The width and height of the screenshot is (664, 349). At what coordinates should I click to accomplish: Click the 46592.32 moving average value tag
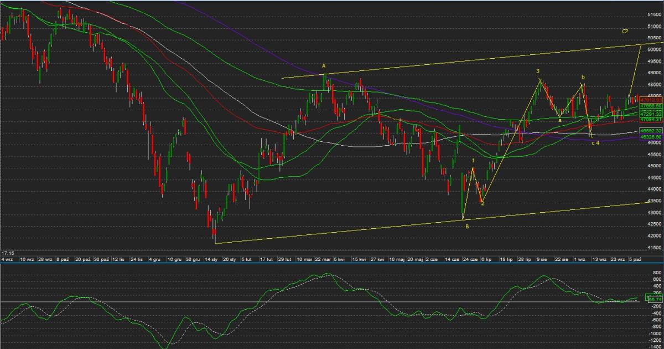click(x=651, y=131)
